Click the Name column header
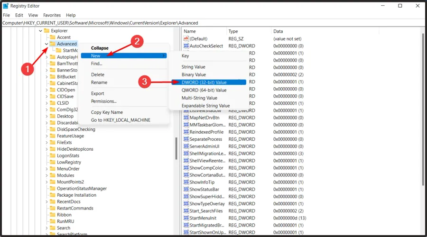 [190, 31]
